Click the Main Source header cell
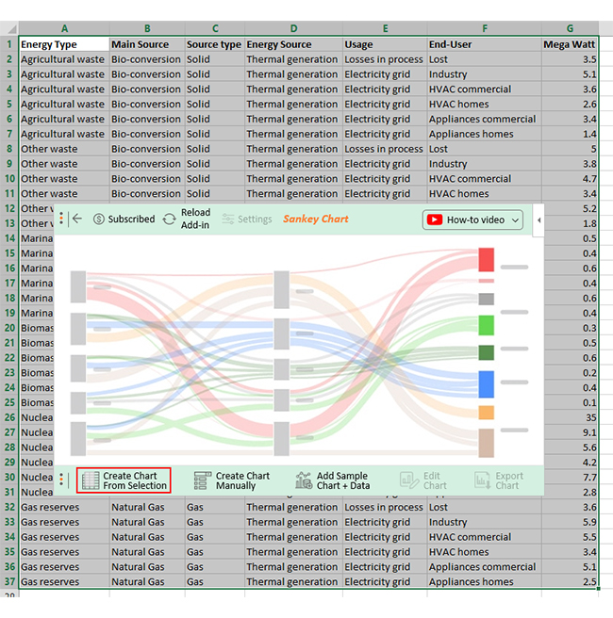The width and height of the screenshot is (613, 618). (x=147, y=44)
